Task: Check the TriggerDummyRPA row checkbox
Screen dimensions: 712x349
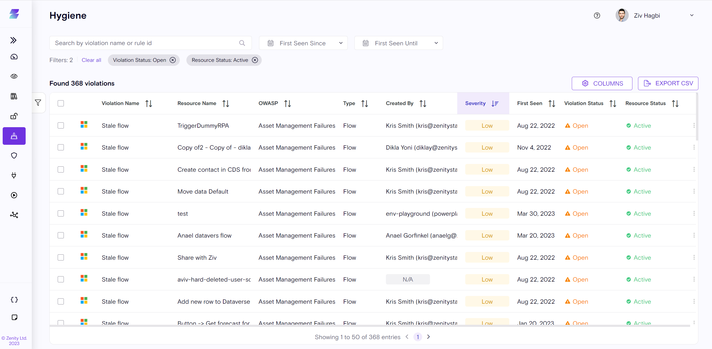Action: [61, 126]
